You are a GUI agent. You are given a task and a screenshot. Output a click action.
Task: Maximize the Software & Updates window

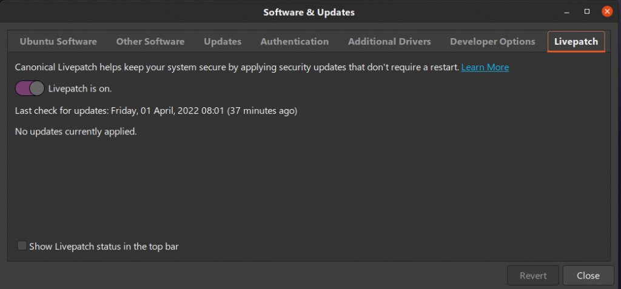pos(587,12)
